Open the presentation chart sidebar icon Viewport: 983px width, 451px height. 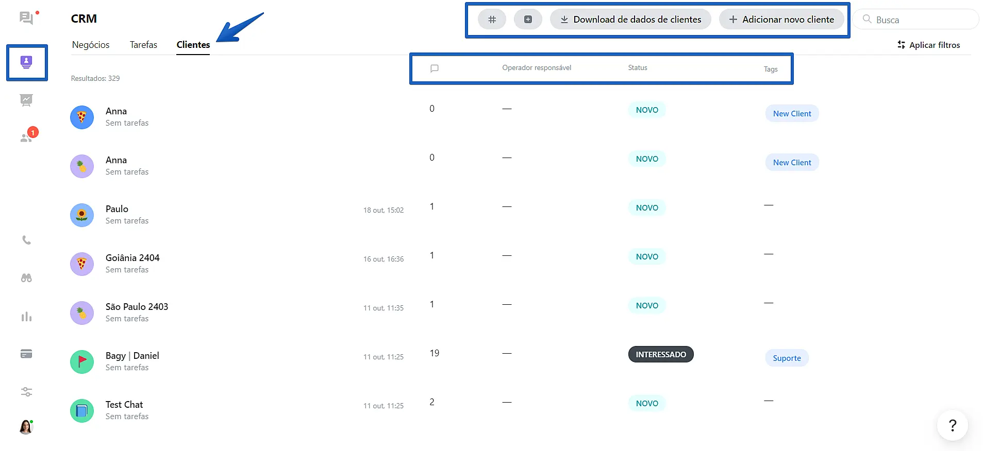(26, 100)
